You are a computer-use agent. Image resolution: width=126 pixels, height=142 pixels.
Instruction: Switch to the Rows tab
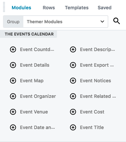(x=49, y=8)
